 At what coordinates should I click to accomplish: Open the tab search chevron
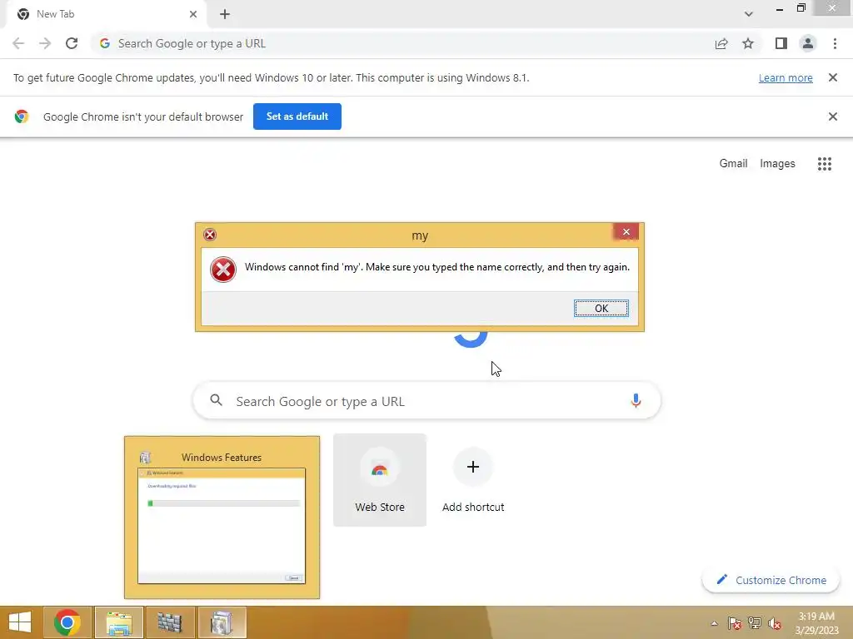[x=749, y=14]
